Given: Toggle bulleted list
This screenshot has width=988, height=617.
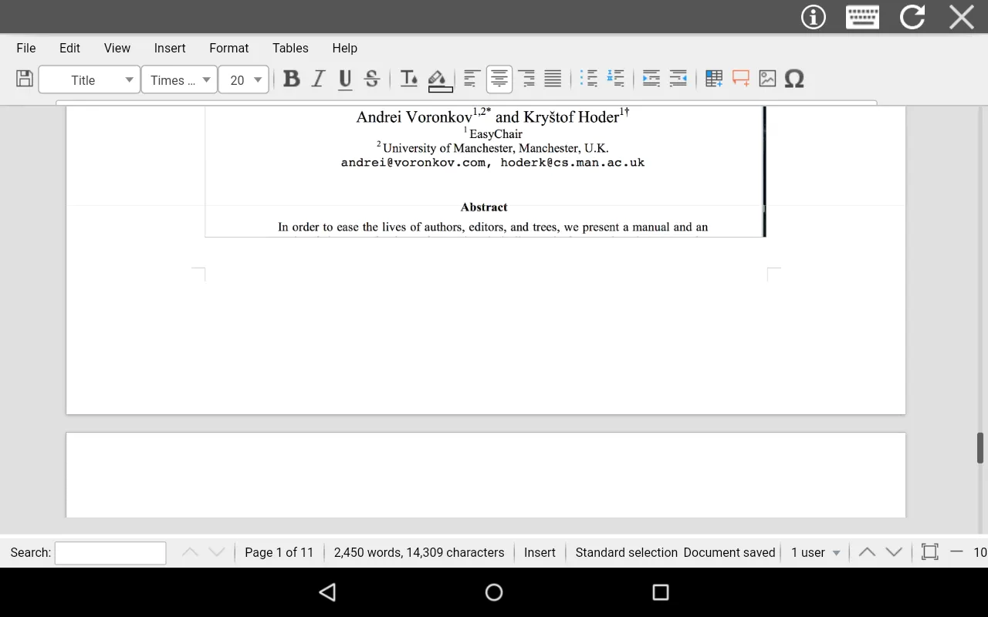Looking at the screenshot, I should (589, 79).
